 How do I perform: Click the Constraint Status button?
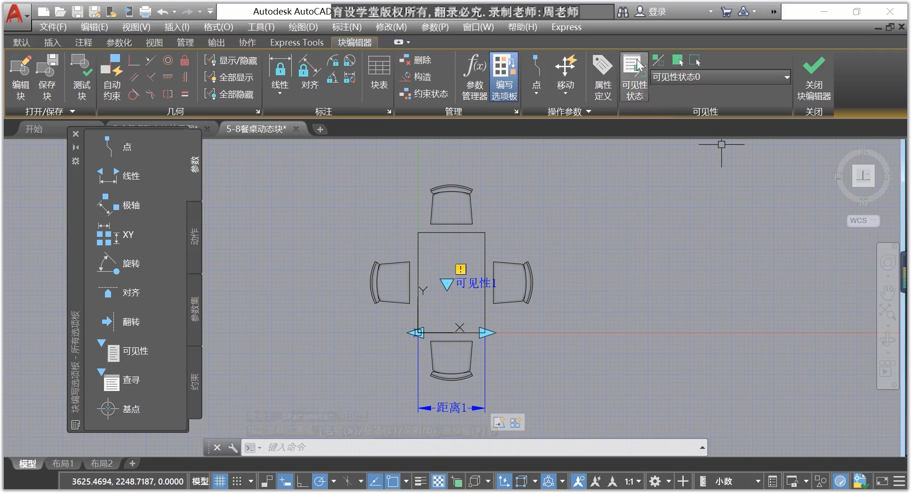[424, 94]
